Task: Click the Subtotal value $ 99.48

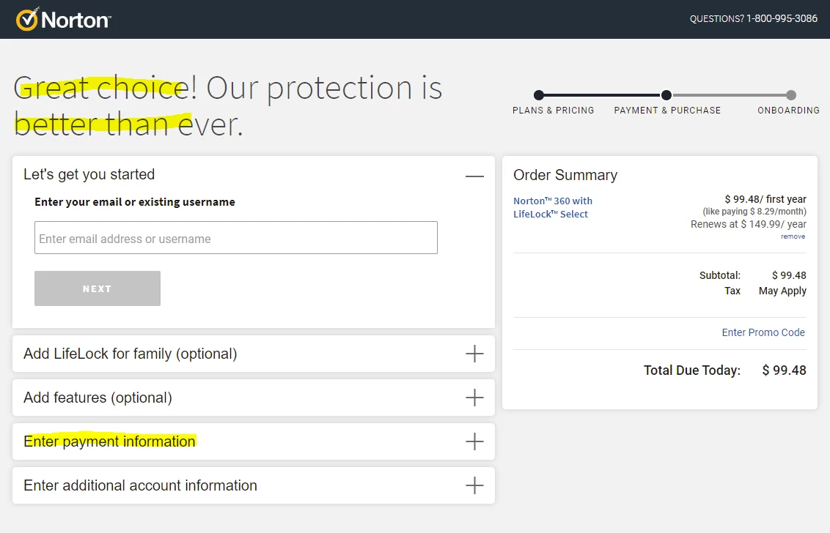Action: pyautogui.click(x=789, y=275)
